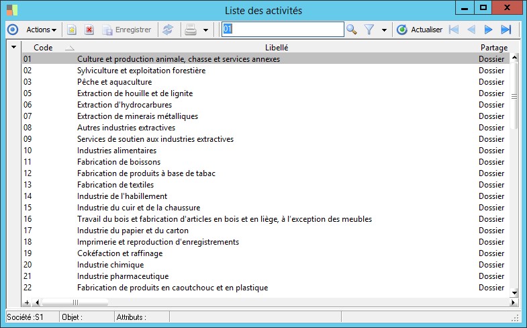Click the Enregistrer save button
The image size is (527, 328).
[127, 30]
